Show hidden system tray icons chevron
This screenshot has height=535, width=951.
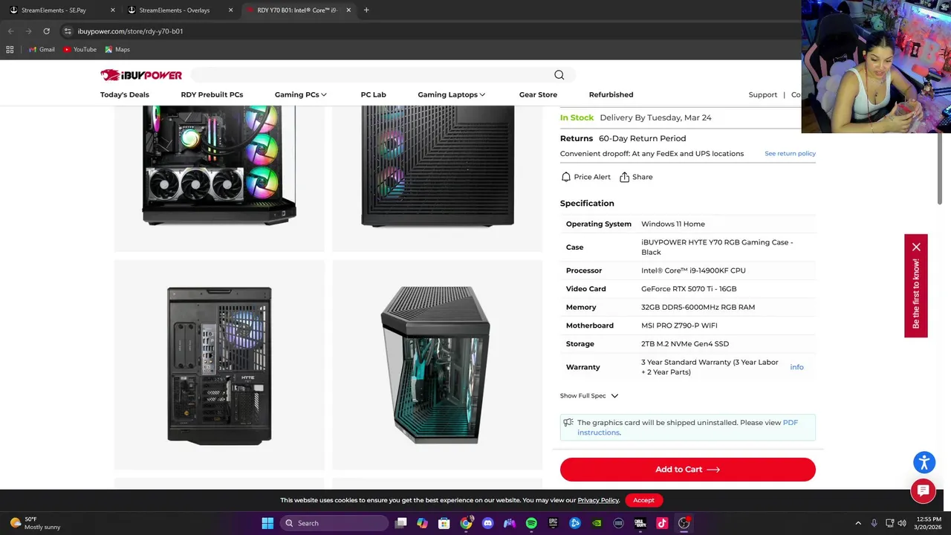(858, 523)
